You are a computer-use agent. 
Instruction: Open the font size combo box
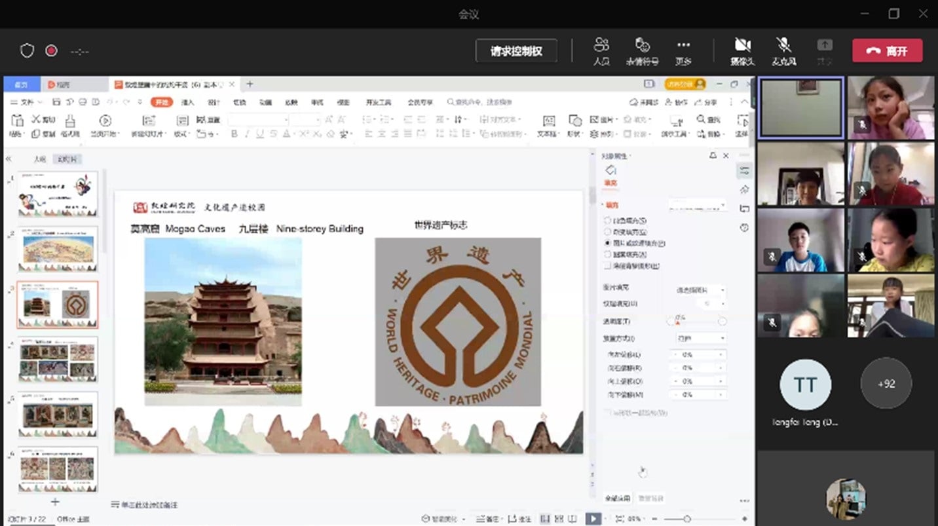point(305,120)
